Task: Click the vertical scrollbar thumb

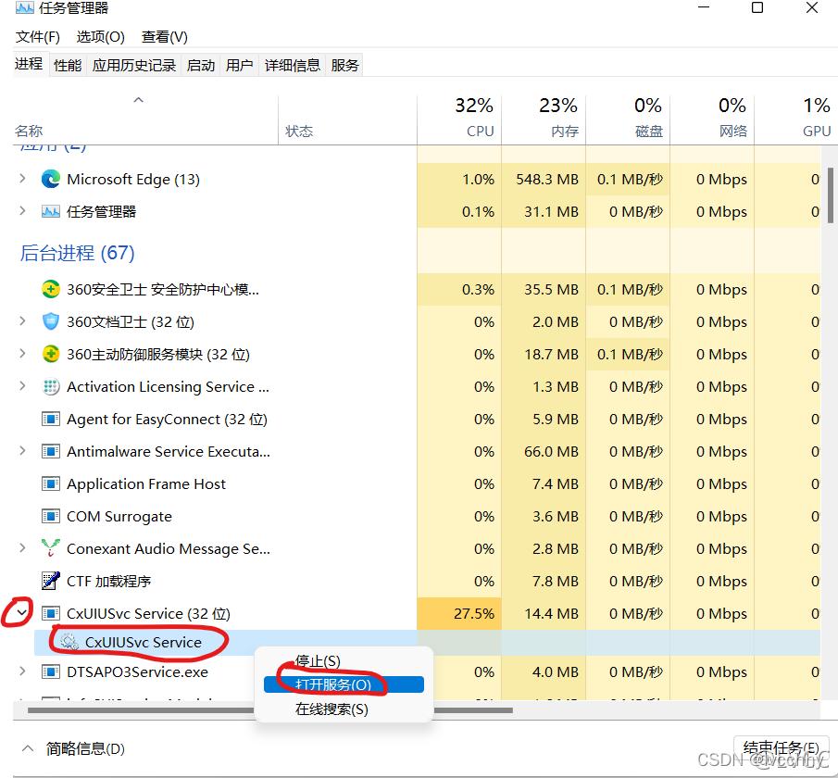Action: [x=830, y=195]
